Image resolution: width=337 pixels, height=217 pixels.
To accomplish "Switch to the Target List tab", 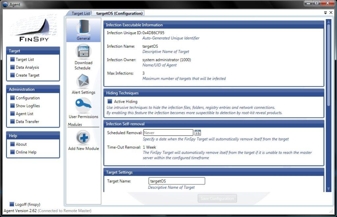I will point(80,13).
